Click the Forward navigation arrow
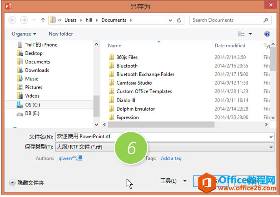The width and height of the screenshot is (280, 197). (x=24, y=20)
